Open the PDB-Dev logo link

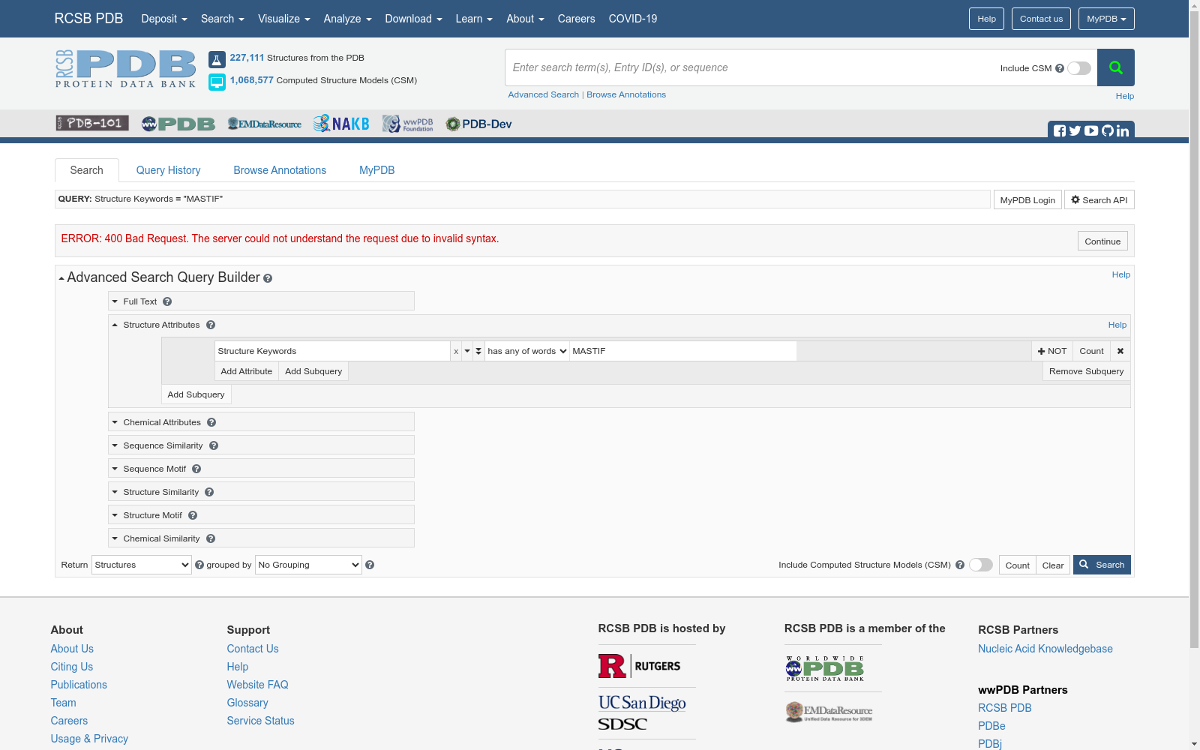(x=479, y=124)
